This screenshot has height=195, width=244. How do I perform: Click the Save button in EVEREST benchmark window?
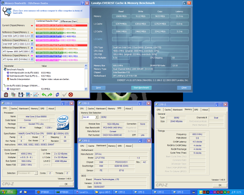coord(98,88)
